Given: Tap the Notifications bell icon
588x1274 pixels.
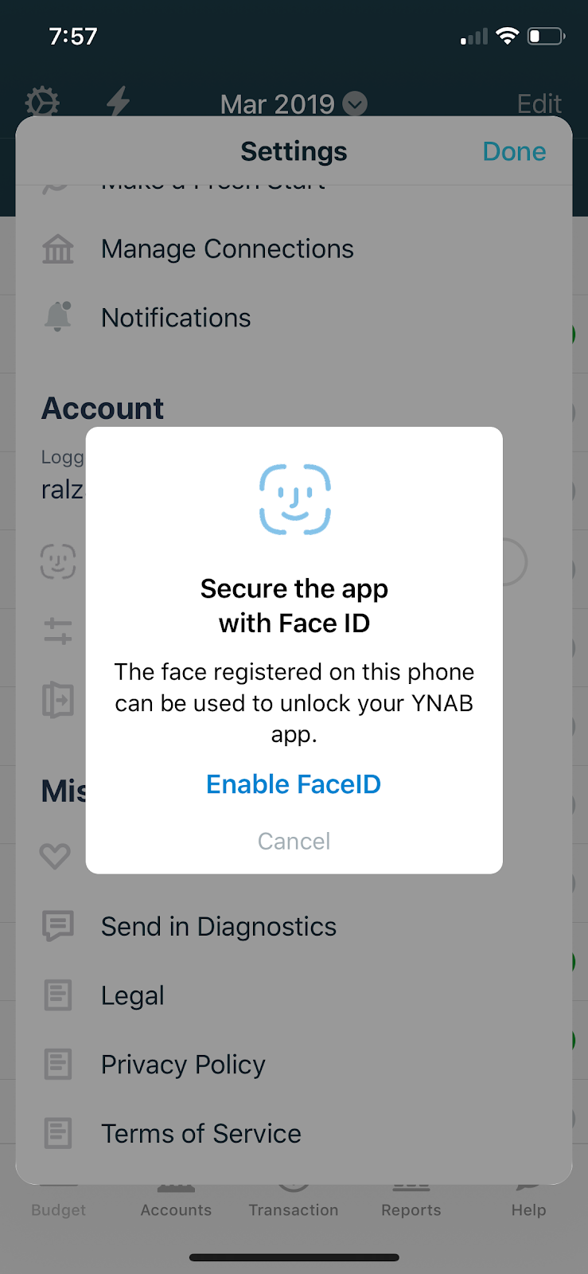Looking at the screenshot, I should (x=57, y=316).
